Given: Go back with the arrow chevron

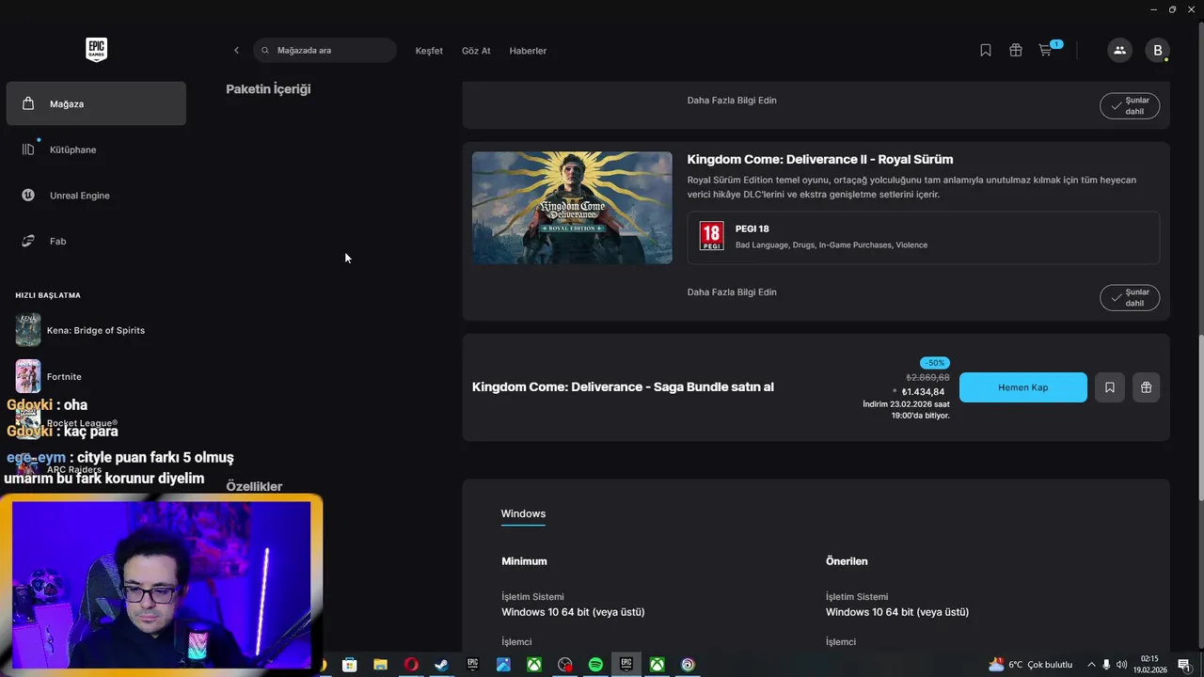Looking at the screenshot, I should [236, 50].
